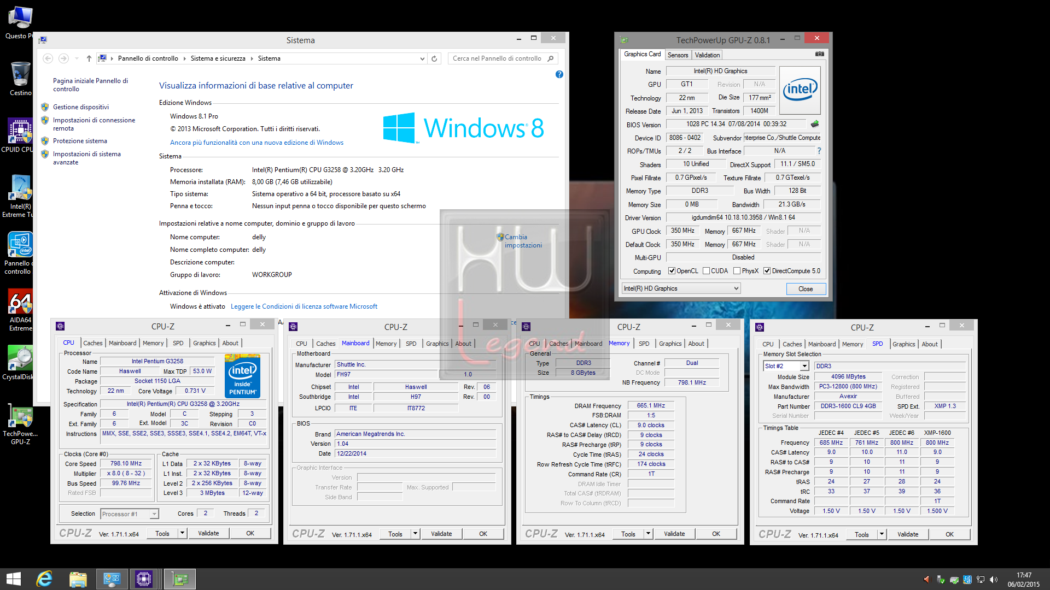Open File Explorer from the taskbar
This screenshot has width=1050, height=590.
click(x=78, y=579)
